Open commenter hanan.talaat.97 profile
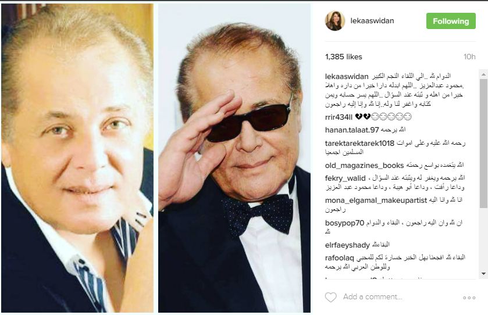The height and width of the screenshot is (315, 488). coord(352,130)
